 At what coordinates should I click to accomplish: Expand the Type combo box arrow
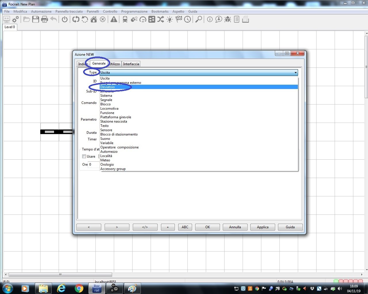pos(295,73)
